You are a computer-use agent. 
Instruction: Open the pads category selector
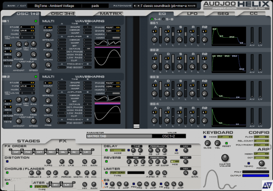point(95,6)
